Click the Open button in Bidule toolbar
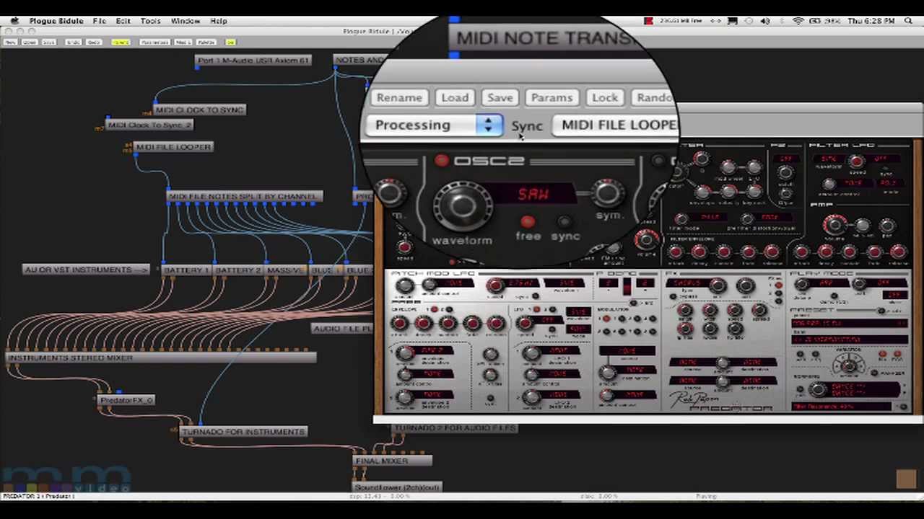This screenshot has width=924, height=519. pos(30,42)
